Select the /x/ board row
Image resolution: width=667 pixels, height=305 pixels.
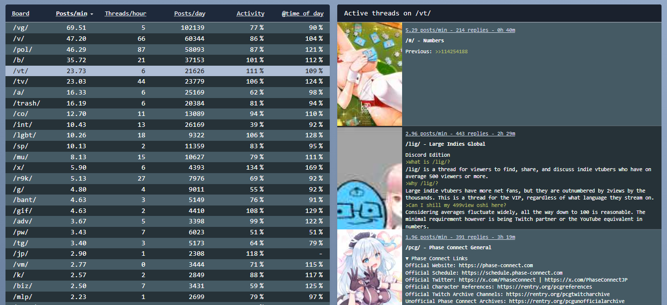[x=168, y=168]
